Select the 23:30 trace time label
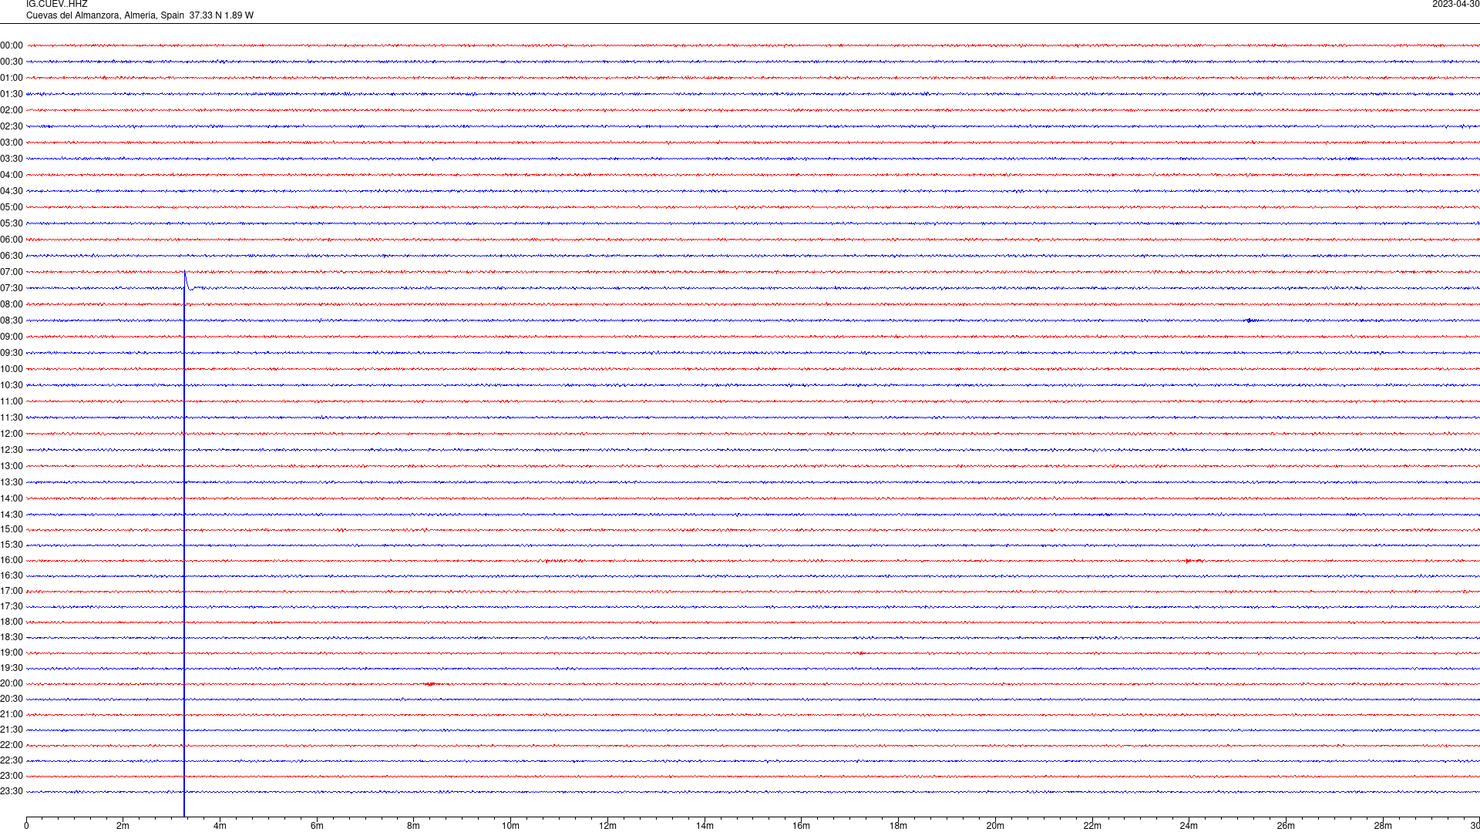 (12, 791)
